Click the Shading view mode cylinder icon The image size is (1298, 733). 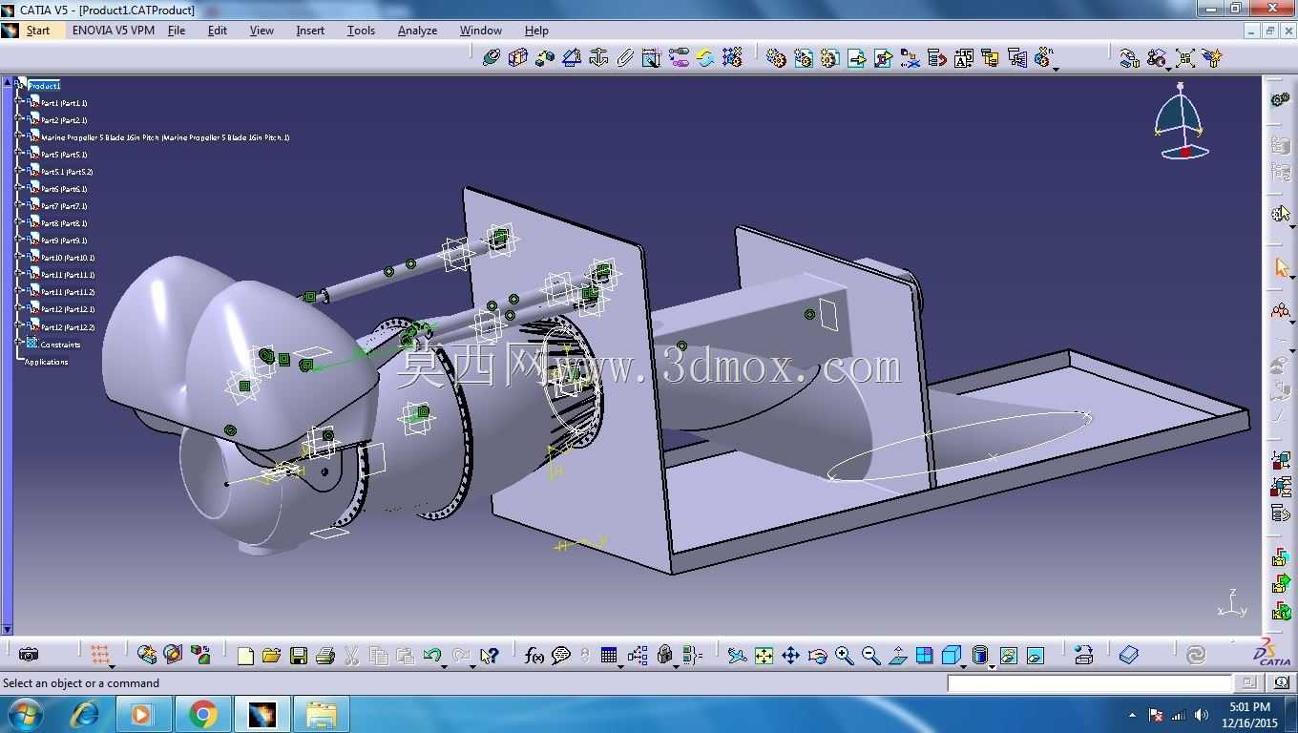[x=979, y=656]
